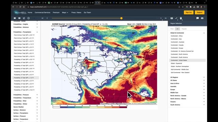This screenshot has width=218, height=122.
Task: Select Global - Northern Hemisphere region
Action: coord(180,66)
